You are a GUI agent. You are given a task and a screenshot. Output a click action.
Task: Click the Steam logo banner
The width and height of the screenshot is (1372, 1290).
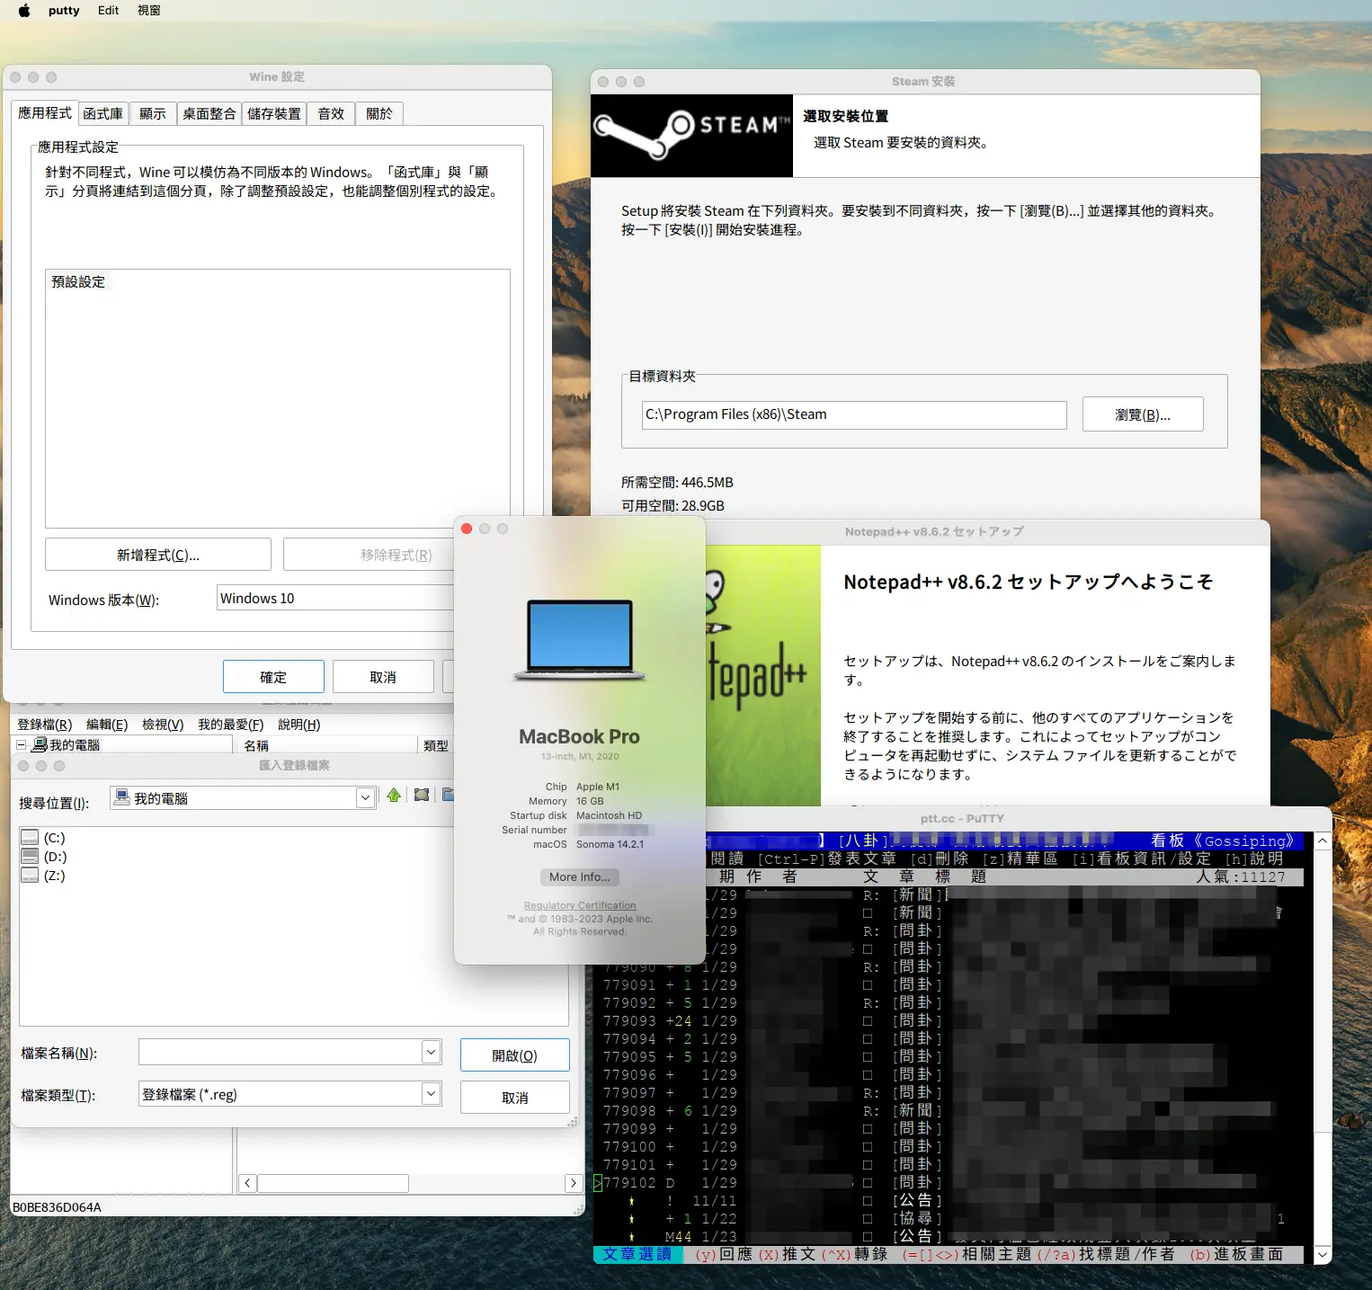pos(691,136)
